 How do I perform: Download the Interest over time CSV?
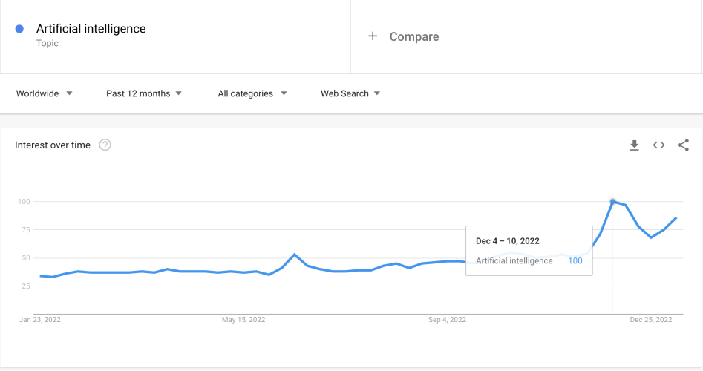pos(634,145)
